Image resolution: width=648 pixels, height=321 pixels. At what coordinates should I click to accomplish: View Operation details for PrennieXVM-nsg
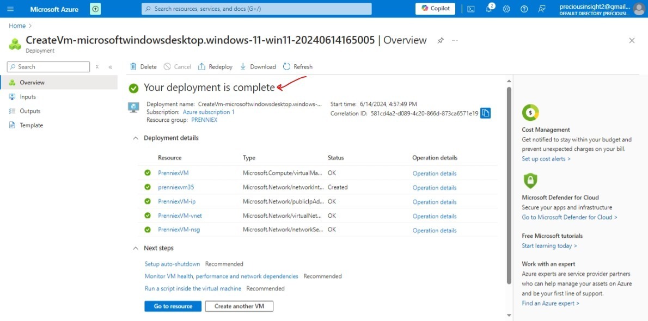(435, 231)
